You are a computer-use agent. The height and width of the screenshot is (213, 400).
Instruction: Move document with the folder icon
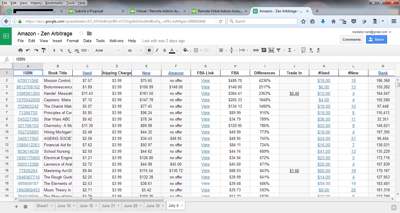pos(89,33)
